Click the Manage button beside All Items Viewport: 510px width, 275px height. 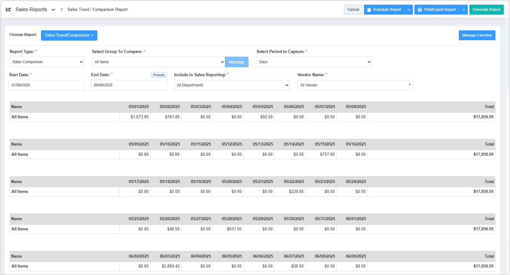click(x=236, y=62)
